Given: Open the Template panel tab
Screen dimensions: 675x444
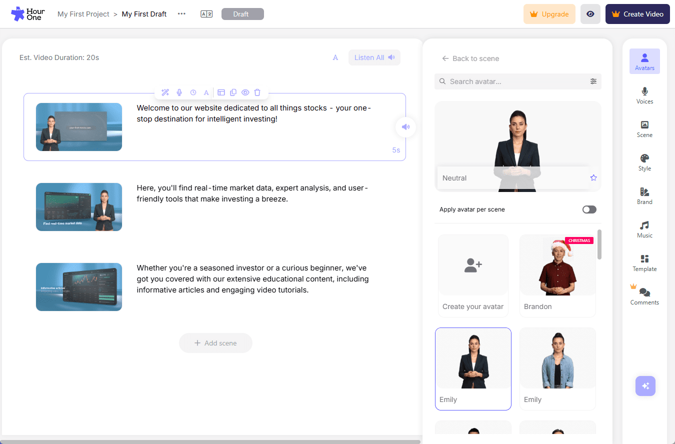Looking at the screenshot, I should click(x=644, y=262).
